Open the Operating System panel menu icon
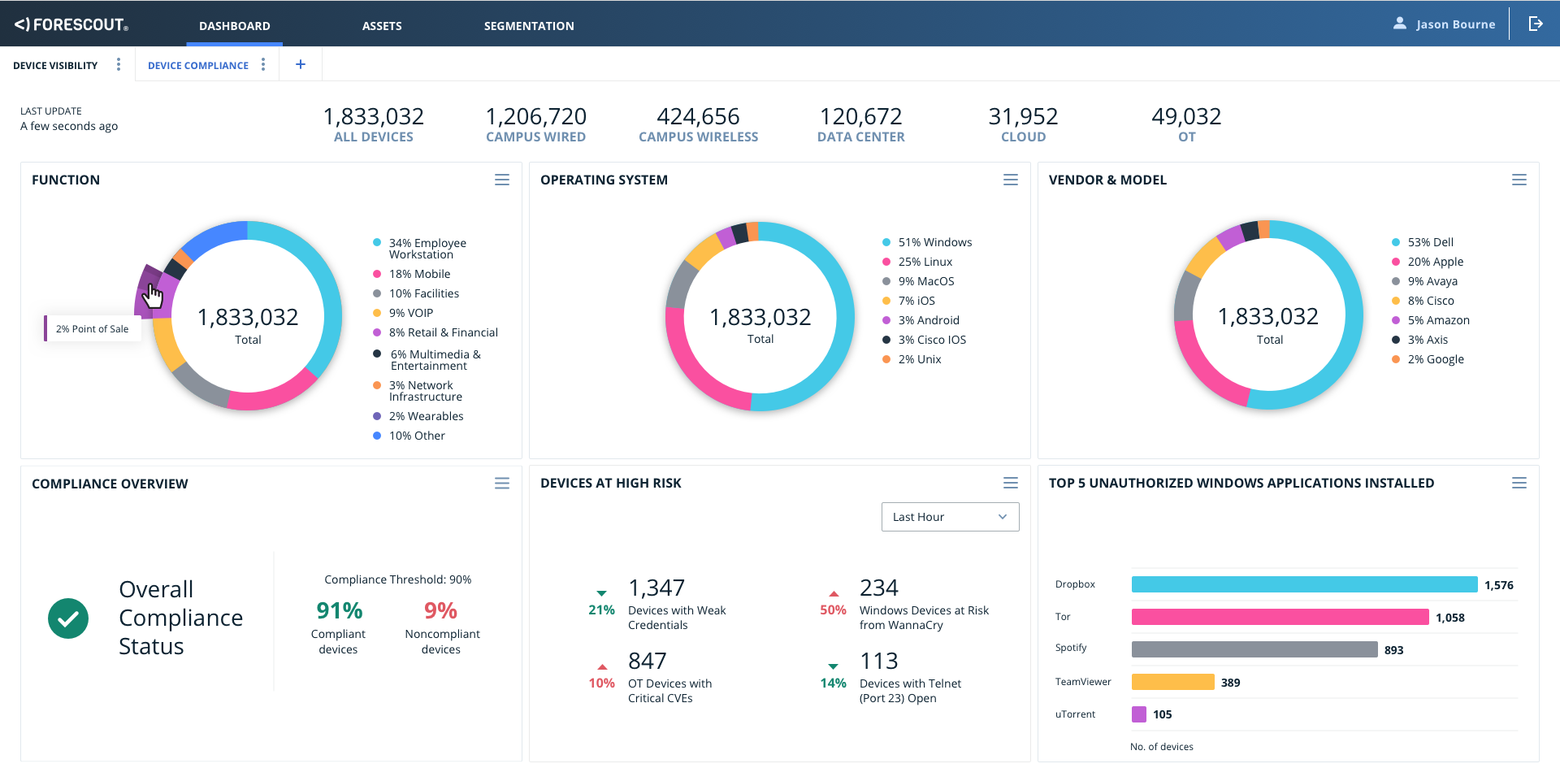Viewport: 1560px width, 768px height. coord(1010,180)
